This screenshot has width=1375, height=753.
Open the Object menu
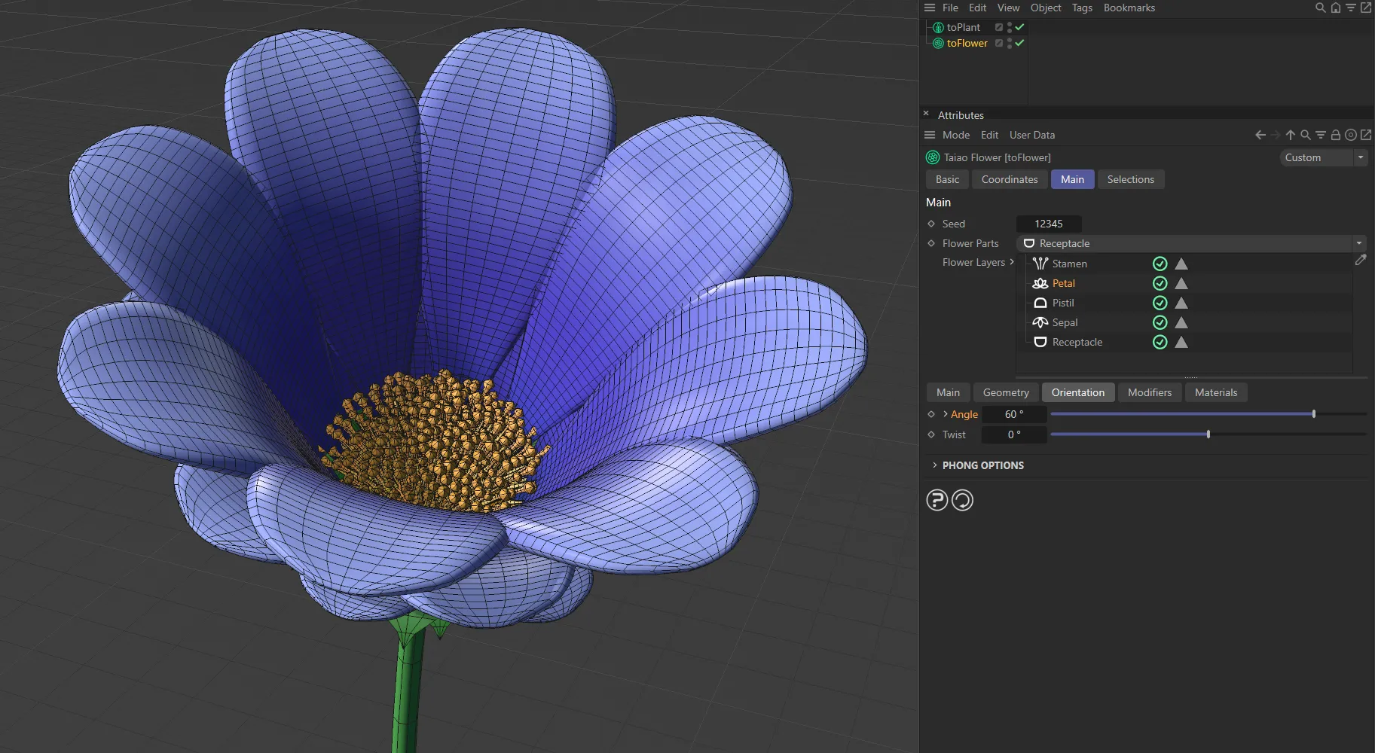[x=1044, y=8]
